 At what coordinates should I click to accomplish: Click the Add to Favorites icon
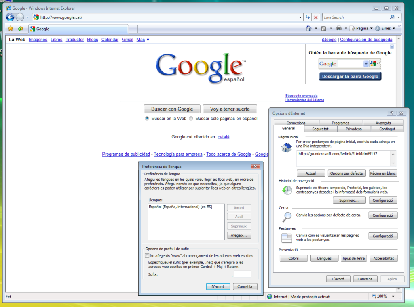20,29
